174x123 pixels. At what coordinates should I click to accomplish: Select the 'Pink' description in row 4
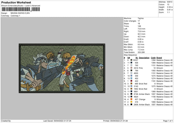[x=141, y=68]
